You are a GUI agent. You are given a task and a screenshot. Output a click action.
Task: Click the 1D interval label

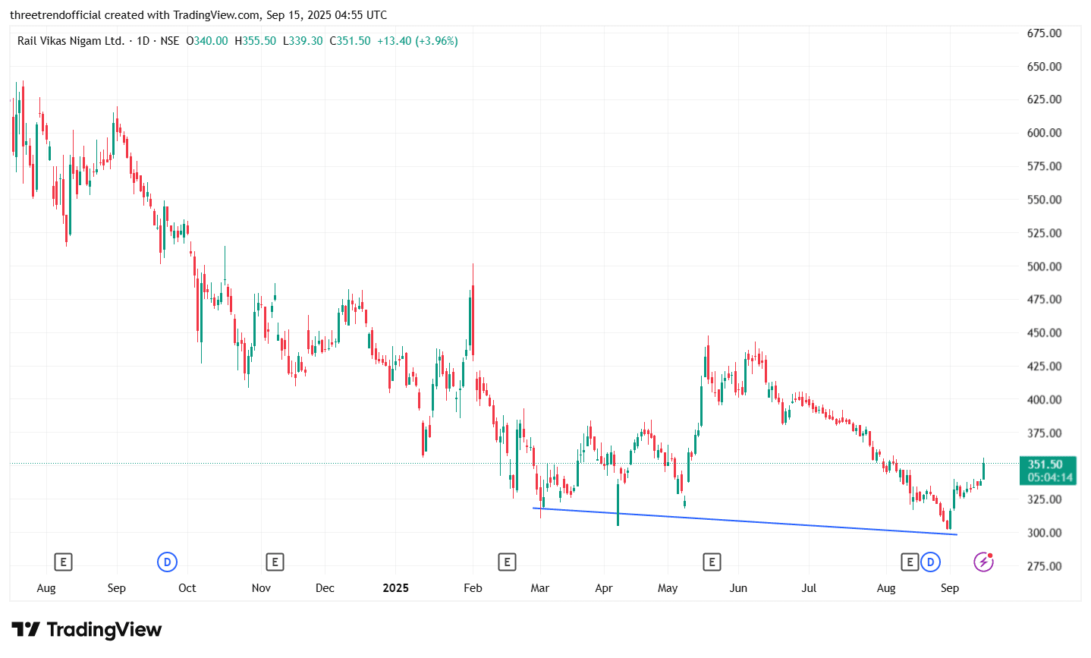[143, 41]
